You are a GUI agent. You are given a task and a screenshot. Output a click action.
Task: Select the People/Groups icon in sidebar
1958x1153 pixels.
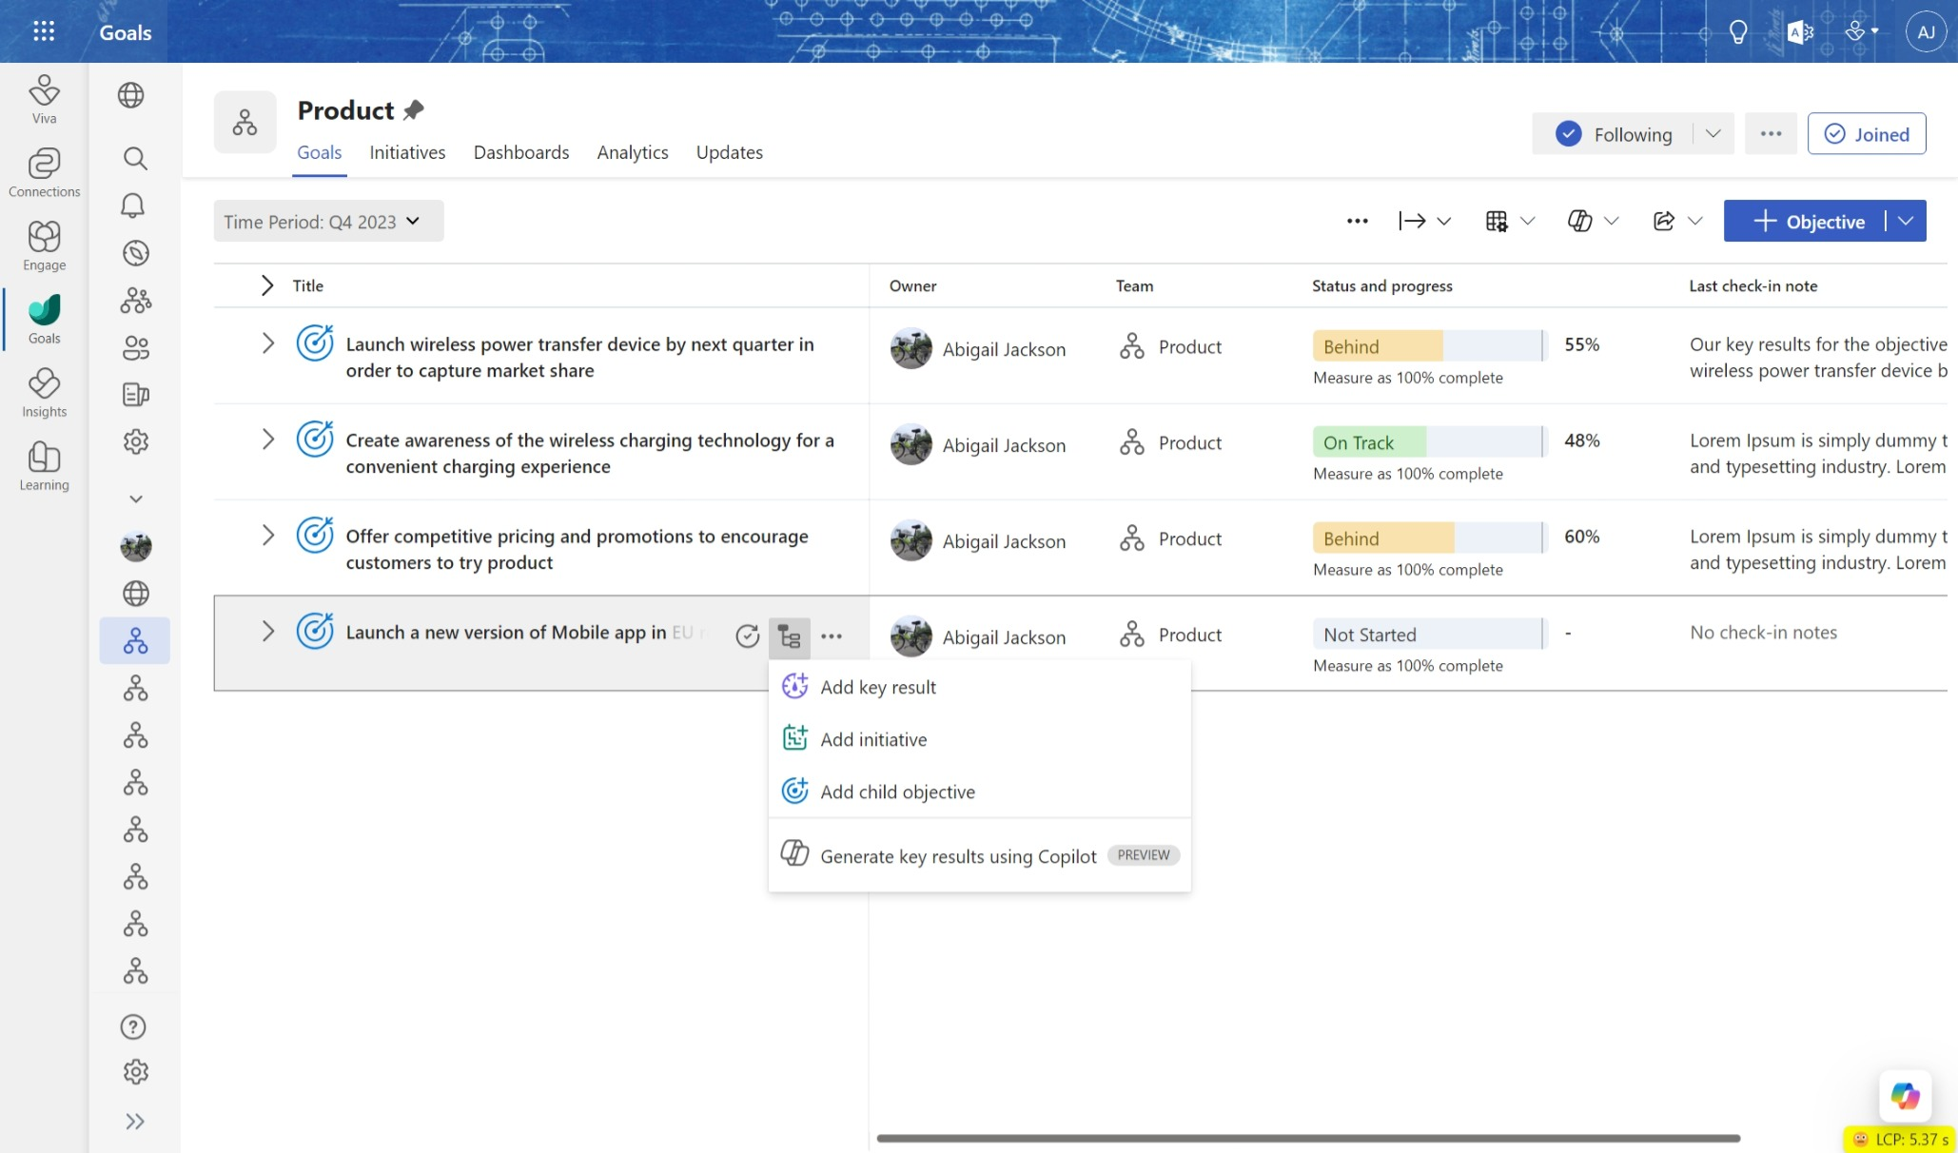pyautogui.click(x=134, y=347)
